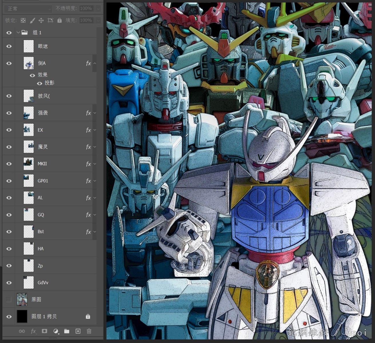The height and width of the screenshot is (343, 375).
Task: Select the layer named 原图
Action: (36, 300)
